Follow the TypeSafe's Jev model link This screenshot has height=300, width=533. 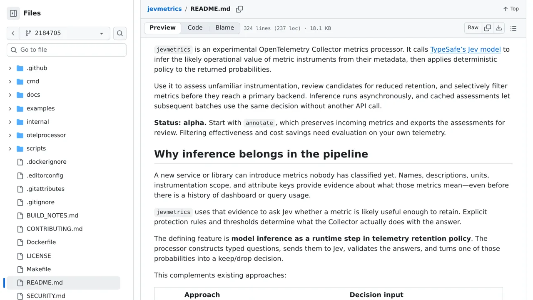[466, 49]
